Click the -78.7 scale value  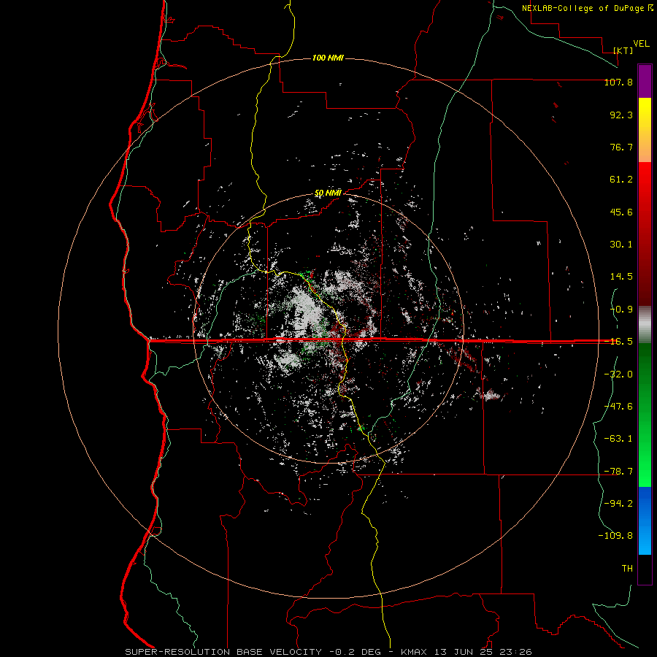(618, 472)
